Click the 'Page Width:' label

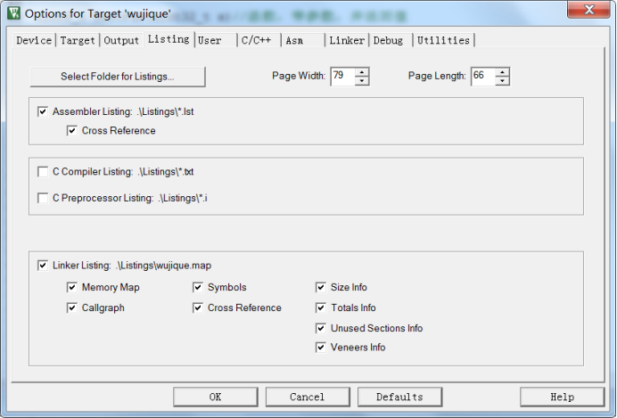(x=299, y=76)
